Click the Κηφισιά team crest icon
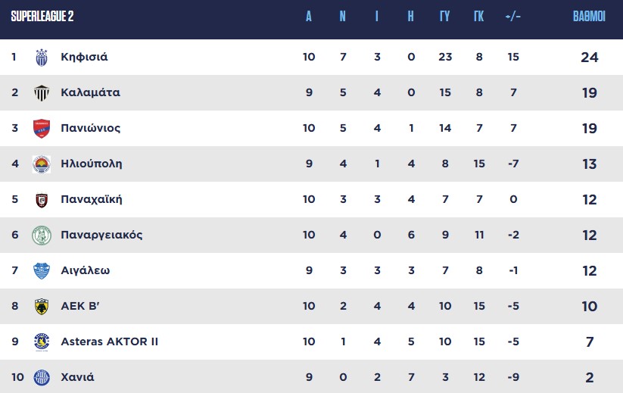The width and height of the screenshot is (623, 393). point(42,58)
